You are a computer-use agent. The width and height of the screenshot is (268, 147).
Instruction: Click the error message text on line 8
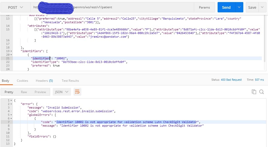(132, 126)
